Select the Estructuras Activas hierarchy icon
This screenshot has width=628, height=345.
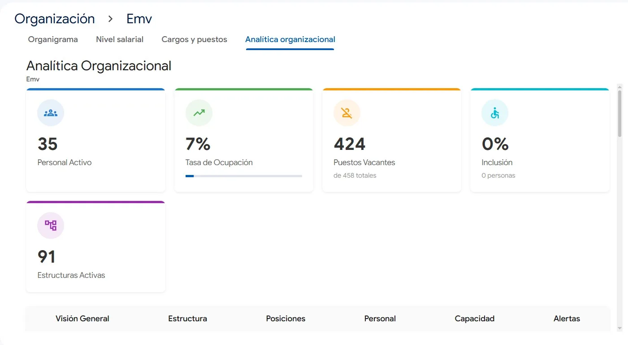[x=50, y=226]
